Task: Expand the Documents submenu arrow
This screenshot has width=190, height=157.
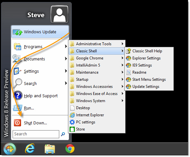Action: tap(66, 59)
